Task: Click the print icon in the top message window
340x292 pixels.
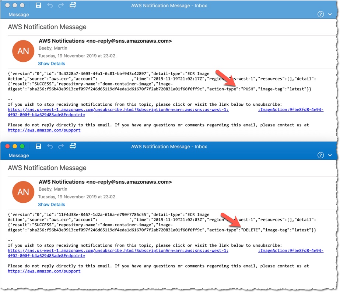Action: coord(73,5)
